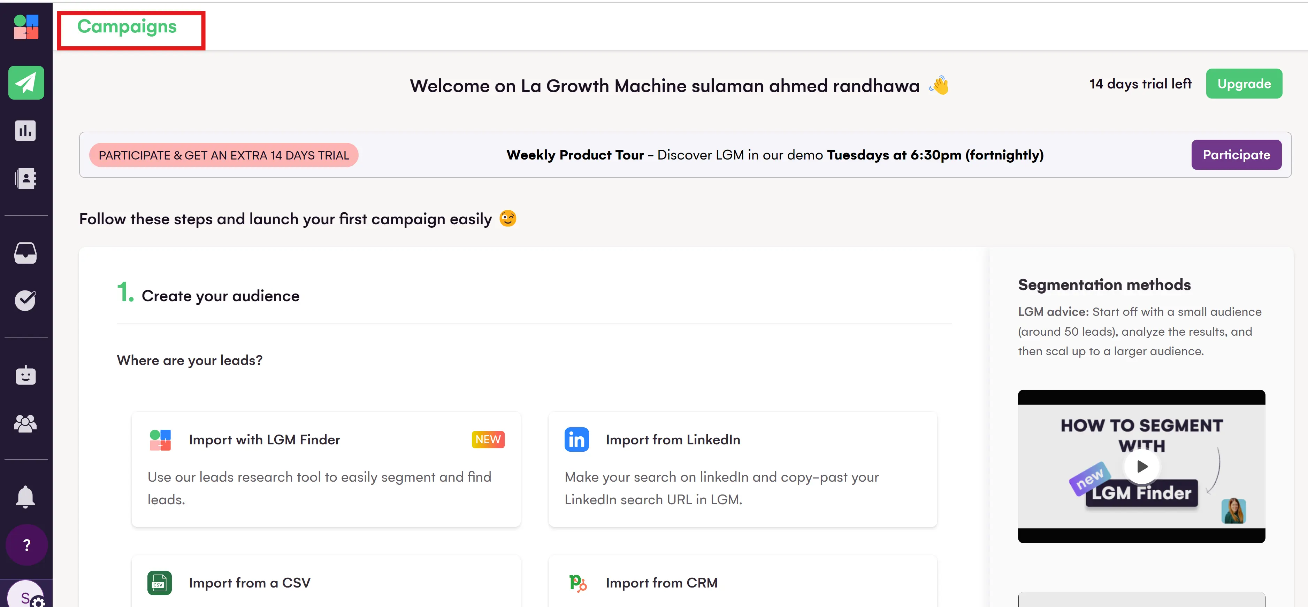Click the purple help question mark button
This screenshot has height=607, width=1308.
click(x=27, y=545)
